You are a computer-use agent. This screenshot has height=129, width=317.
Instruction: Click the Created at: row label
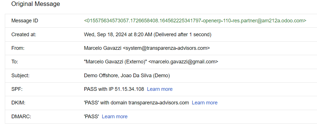click(x=24, y=35)
